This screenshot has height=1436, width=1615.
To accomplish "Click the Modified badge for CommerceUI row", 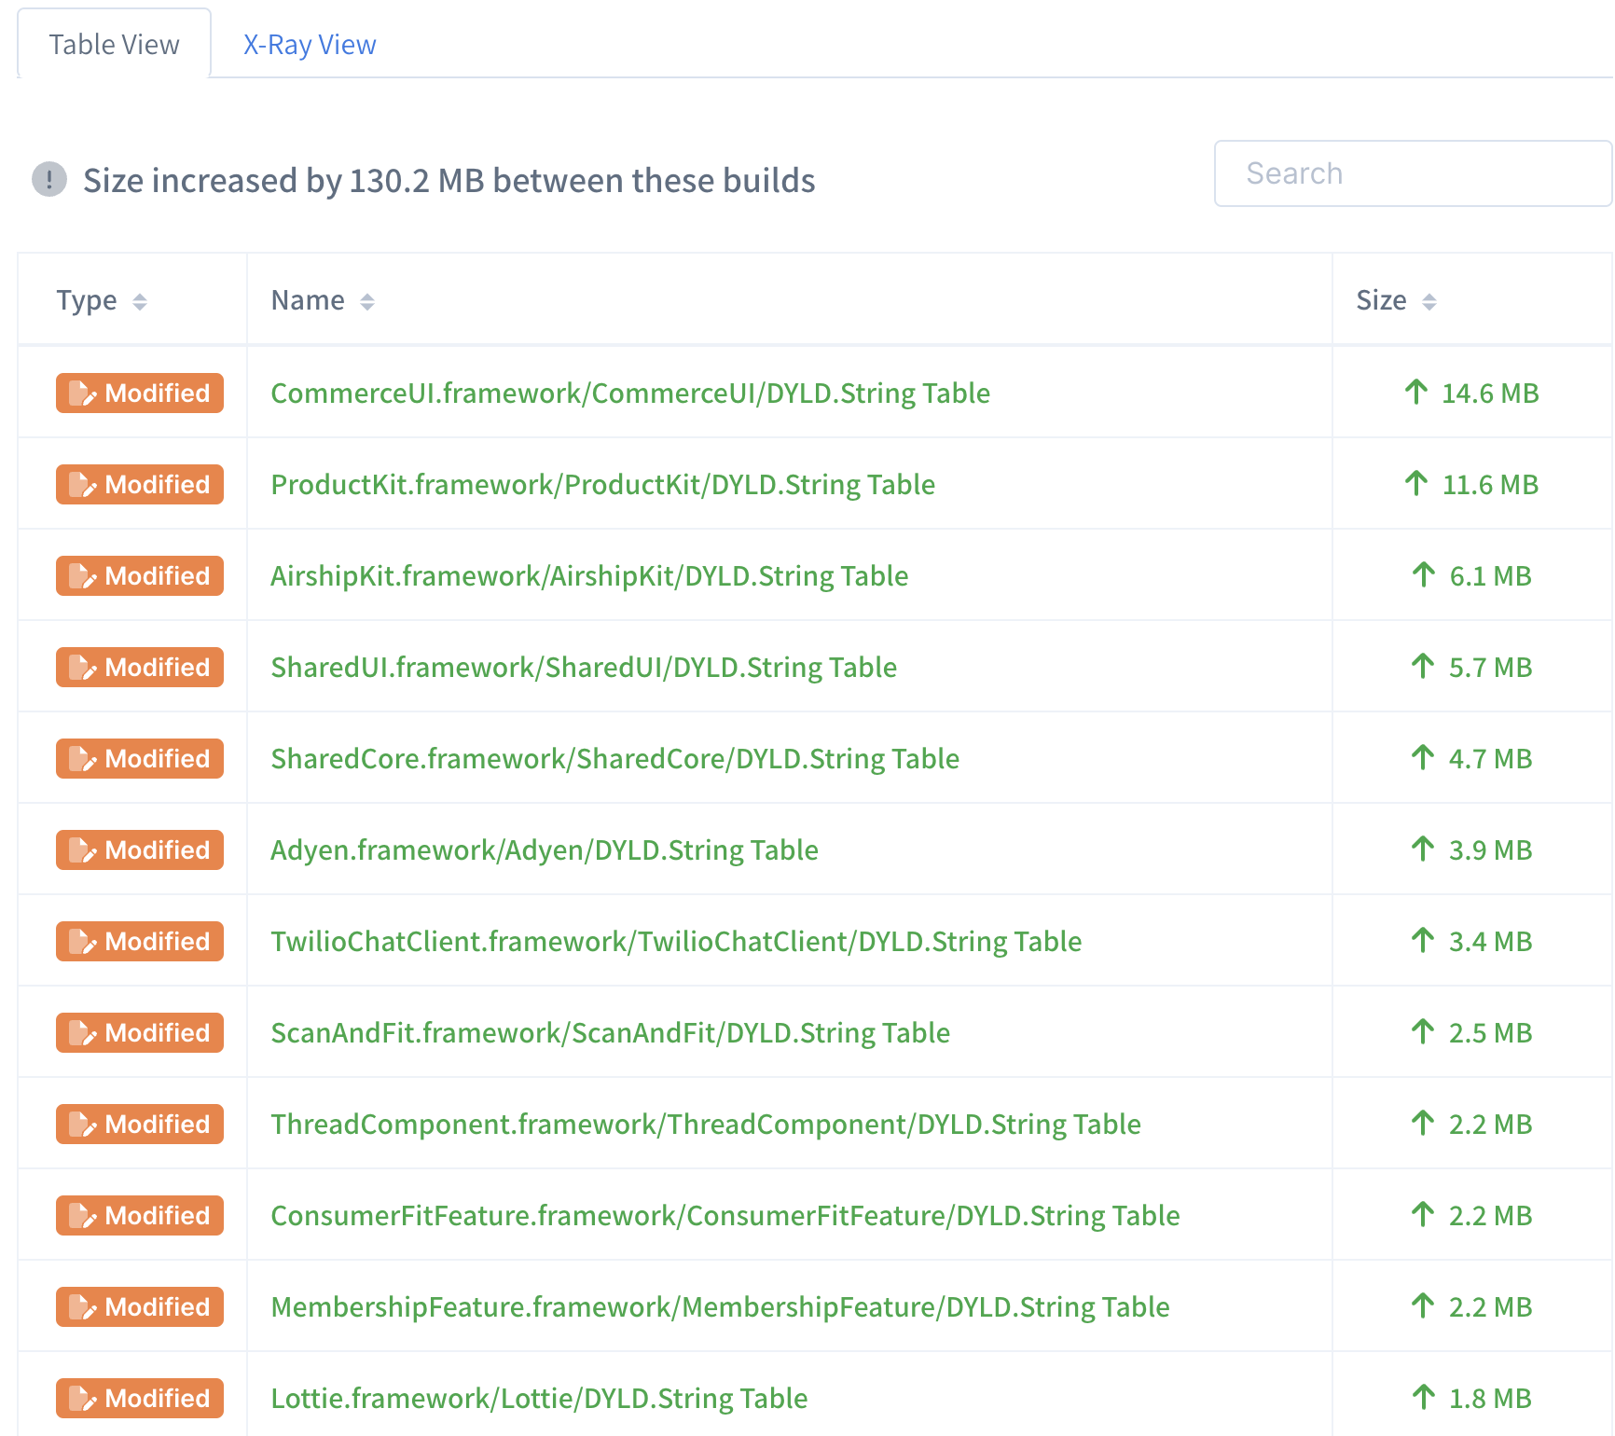I will pos(140,393).
